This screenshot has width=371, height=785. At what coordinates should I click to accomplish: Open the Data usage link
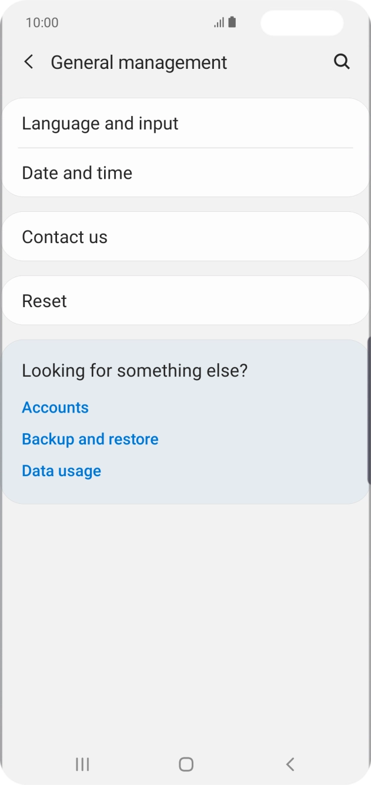(x=61, y=471)
